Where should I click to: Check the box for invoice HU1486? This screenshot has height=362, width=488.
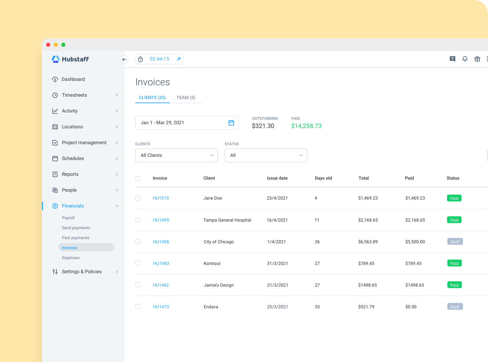click(x=138, y=242)
